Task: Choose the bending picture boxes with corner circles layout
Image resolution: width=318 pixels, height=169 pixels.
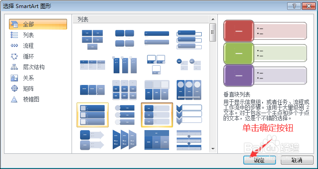Action: pyautogui.click(x=157, y=65)
